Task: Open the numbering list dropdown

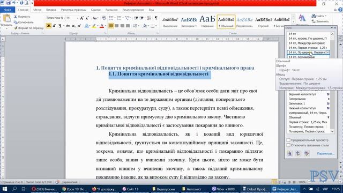Action: click(x=123, y=18)
